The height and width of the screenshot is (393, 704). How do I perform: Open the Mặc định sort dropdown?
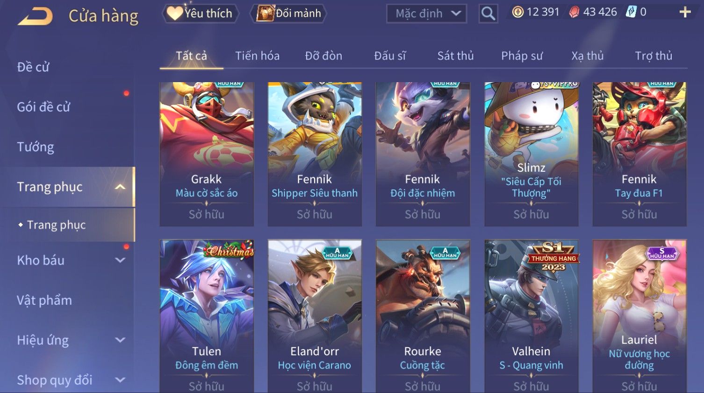[427, 14]
